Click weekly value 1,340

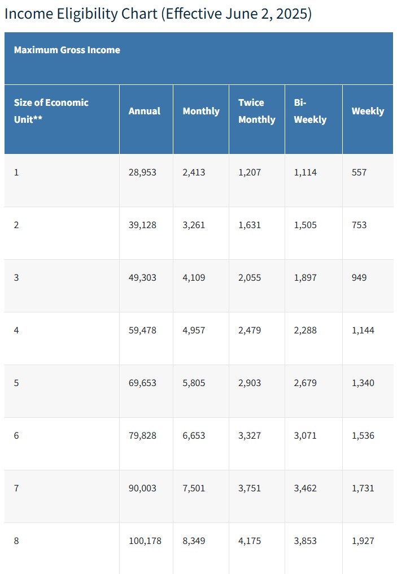(x=363, y=383)
